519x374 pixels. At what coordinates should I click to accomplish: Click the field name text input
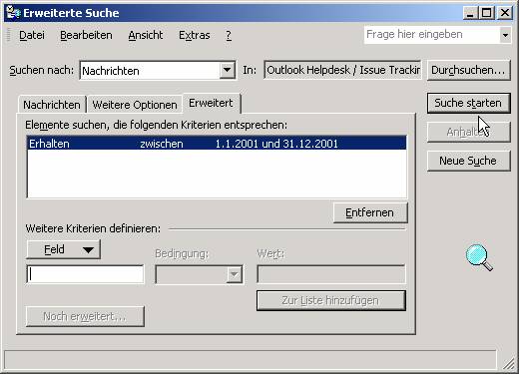(x=85, y=274)
